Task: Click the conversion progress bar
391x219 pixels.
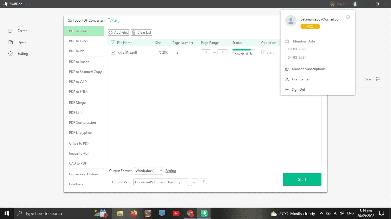Action: 244,50
